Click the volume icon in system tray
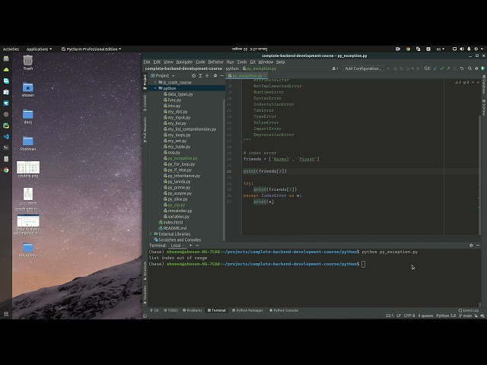The width and height of the screenshot is (487, 365). (x=462, y=49)
